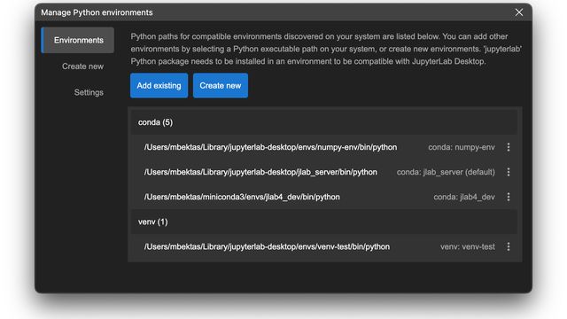This screenshot has width=567, height=319.
Task: Collapse the venv (1) group header
Action: [x=324, y=222]
